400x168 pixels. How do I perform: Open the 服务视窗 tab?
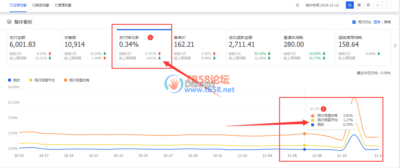41,5
